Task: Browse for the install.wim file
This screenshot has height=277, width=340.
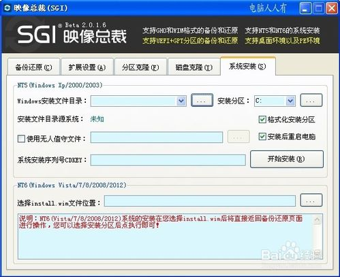Action: (x=311, y=200)
